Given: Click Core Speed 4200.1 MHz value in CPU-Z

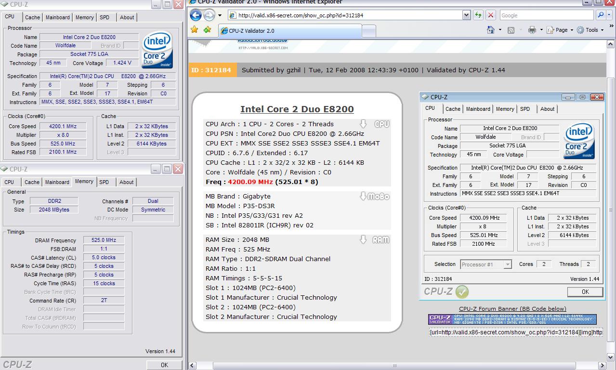Looking at the screenshot, I should [63, 126].
